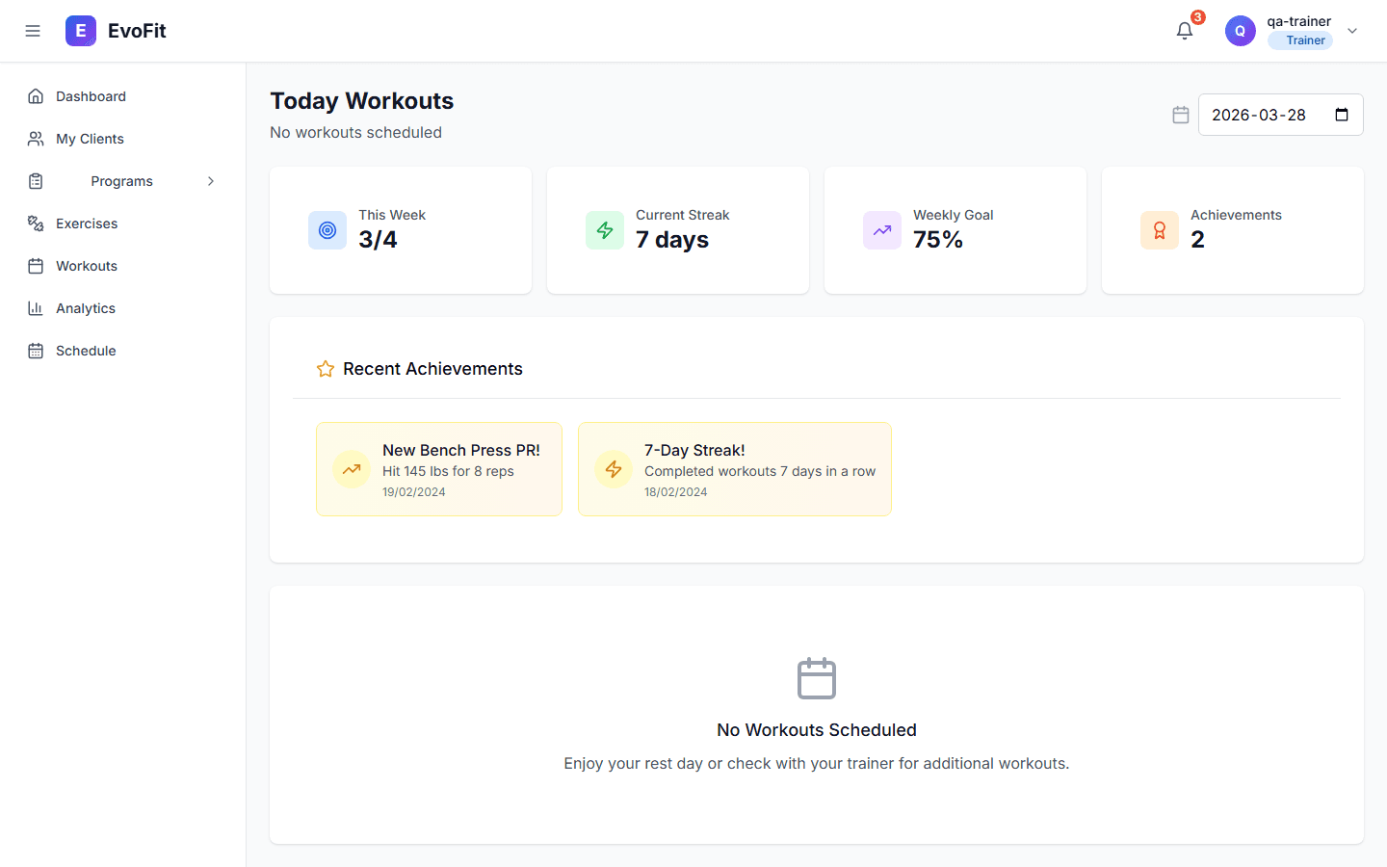The image size is (1387, 867).
Task: Click the Exercises dumbbell icon
Action: 36,223
